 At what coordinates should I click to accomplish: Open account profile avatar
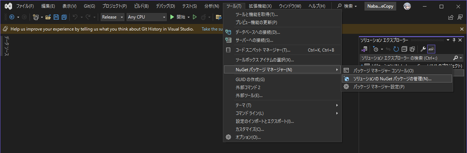click(x=407, y=6)
